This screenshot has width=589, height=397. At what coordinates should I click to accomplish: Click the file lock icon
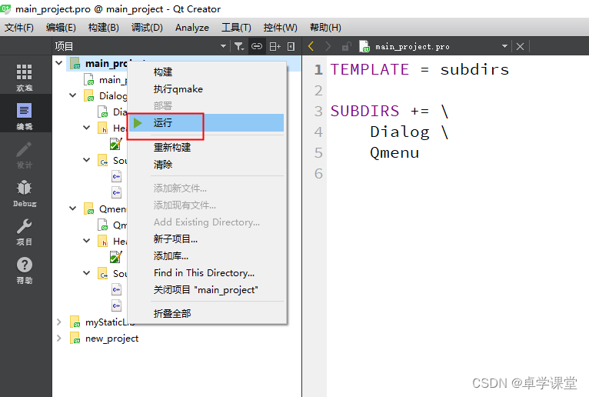coord(346,46)
